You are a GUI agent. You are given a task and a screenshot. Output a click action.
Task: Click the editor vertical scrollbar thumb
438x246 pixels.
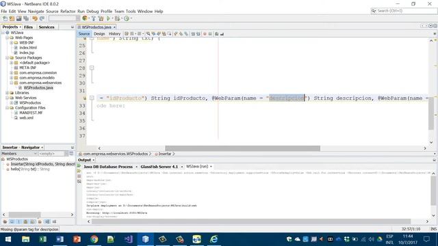point(431,113)
